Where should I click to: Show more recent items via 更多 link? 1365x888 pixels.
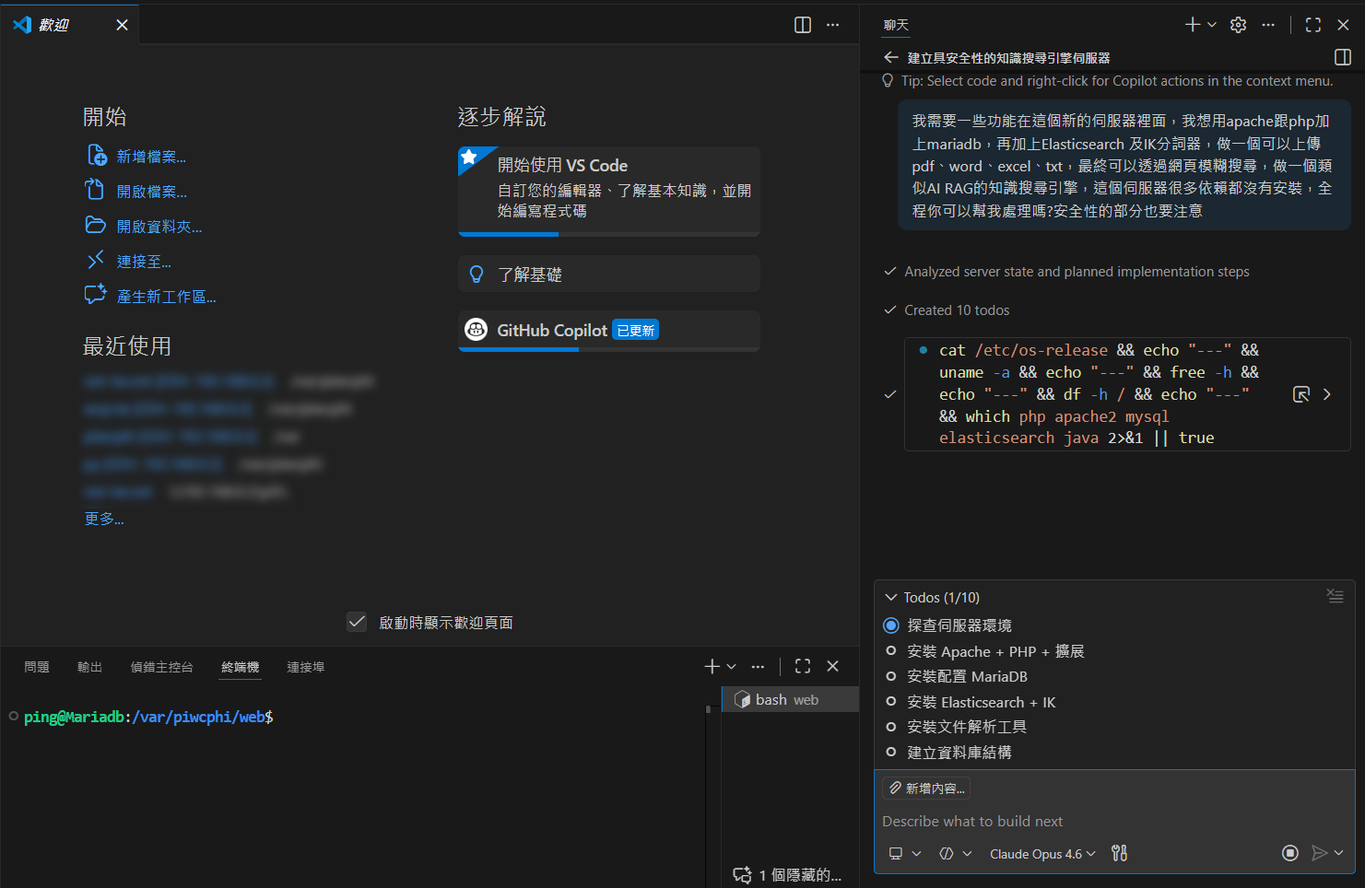coord(103,519)
